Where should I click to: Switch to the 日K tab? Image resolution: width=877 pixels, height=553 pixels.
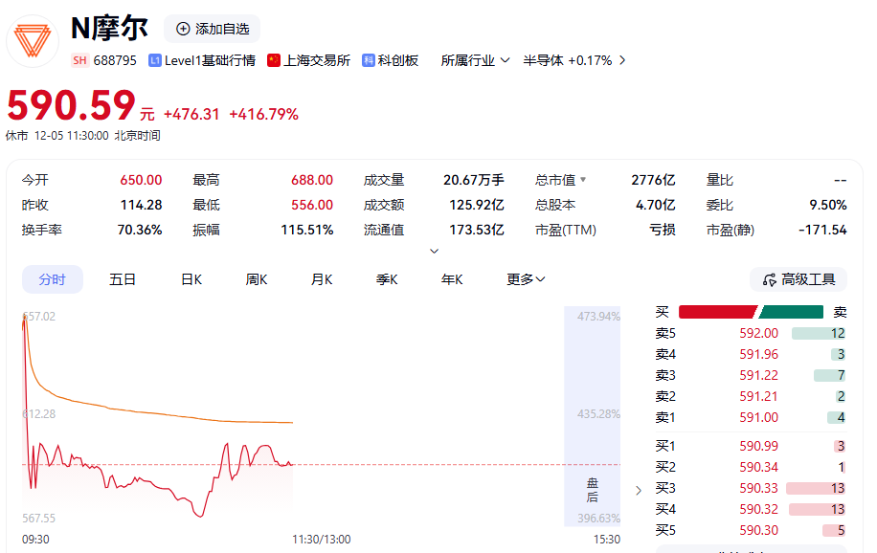[x=191, y=279]
